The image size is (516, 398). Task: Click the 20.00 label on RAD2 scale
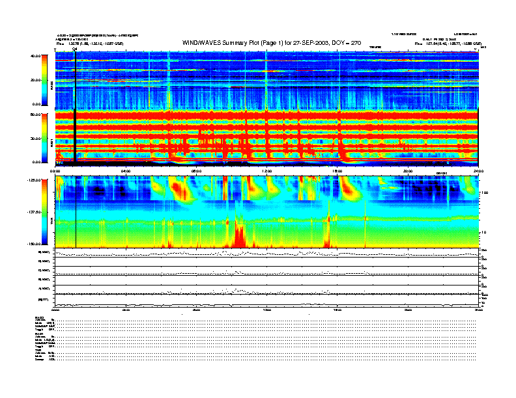[x=35, y=80]
